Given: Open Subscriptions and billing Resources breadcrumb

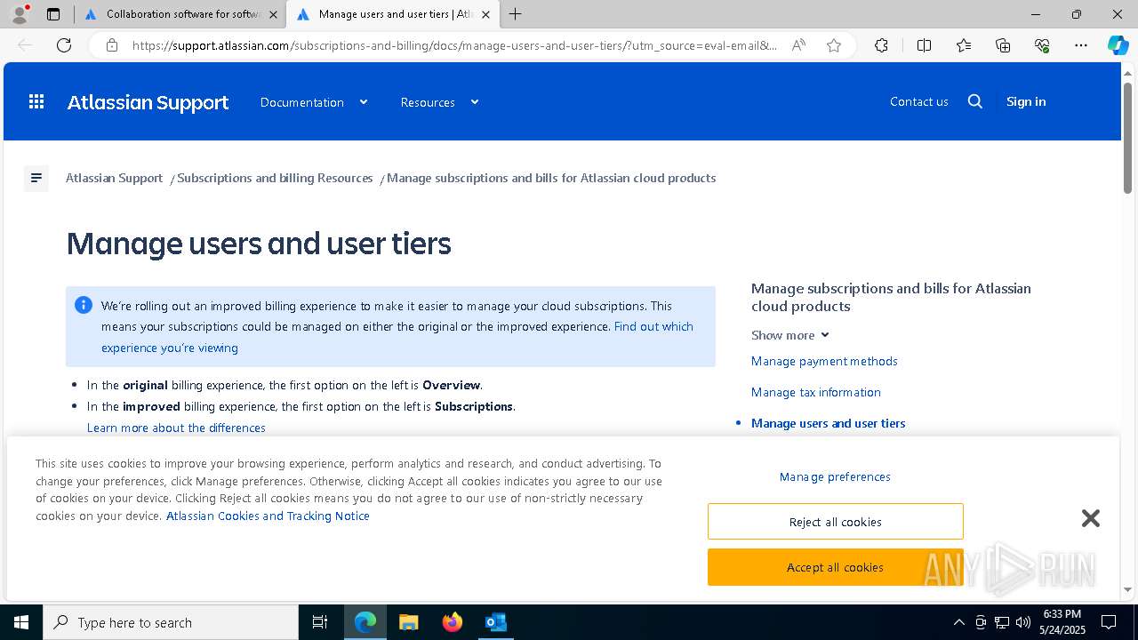Looking at the screenshot, I should click(275, 178).
